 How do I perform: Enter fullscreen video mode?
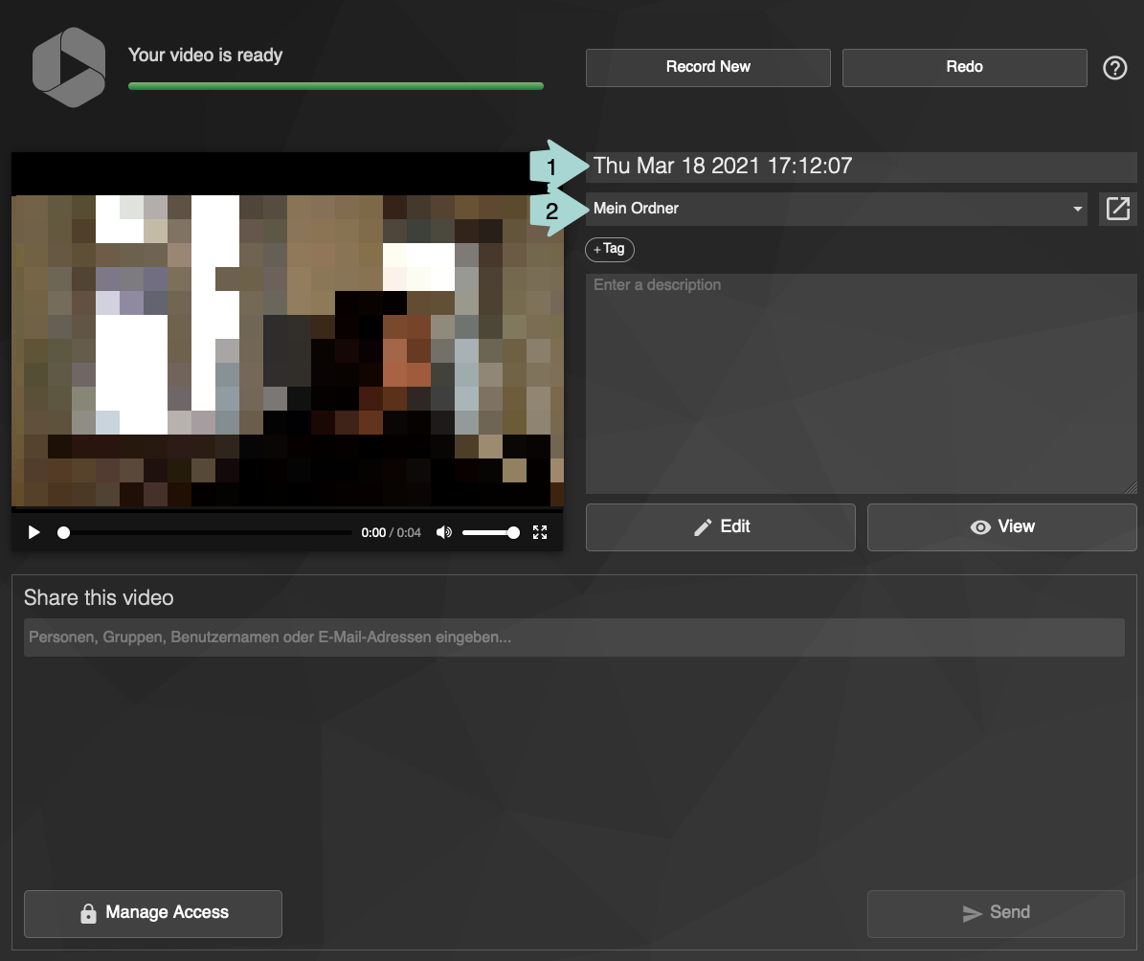click(x=540, y=532)
